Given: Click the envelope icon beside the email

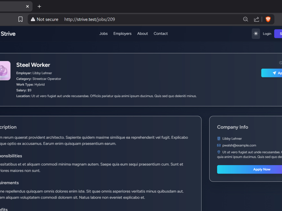Looking at the screenshot, I should click(x=219, y=145).
